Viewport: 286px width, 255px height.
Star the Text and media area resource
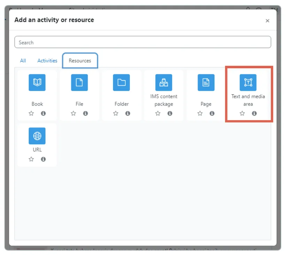(242, 113)
